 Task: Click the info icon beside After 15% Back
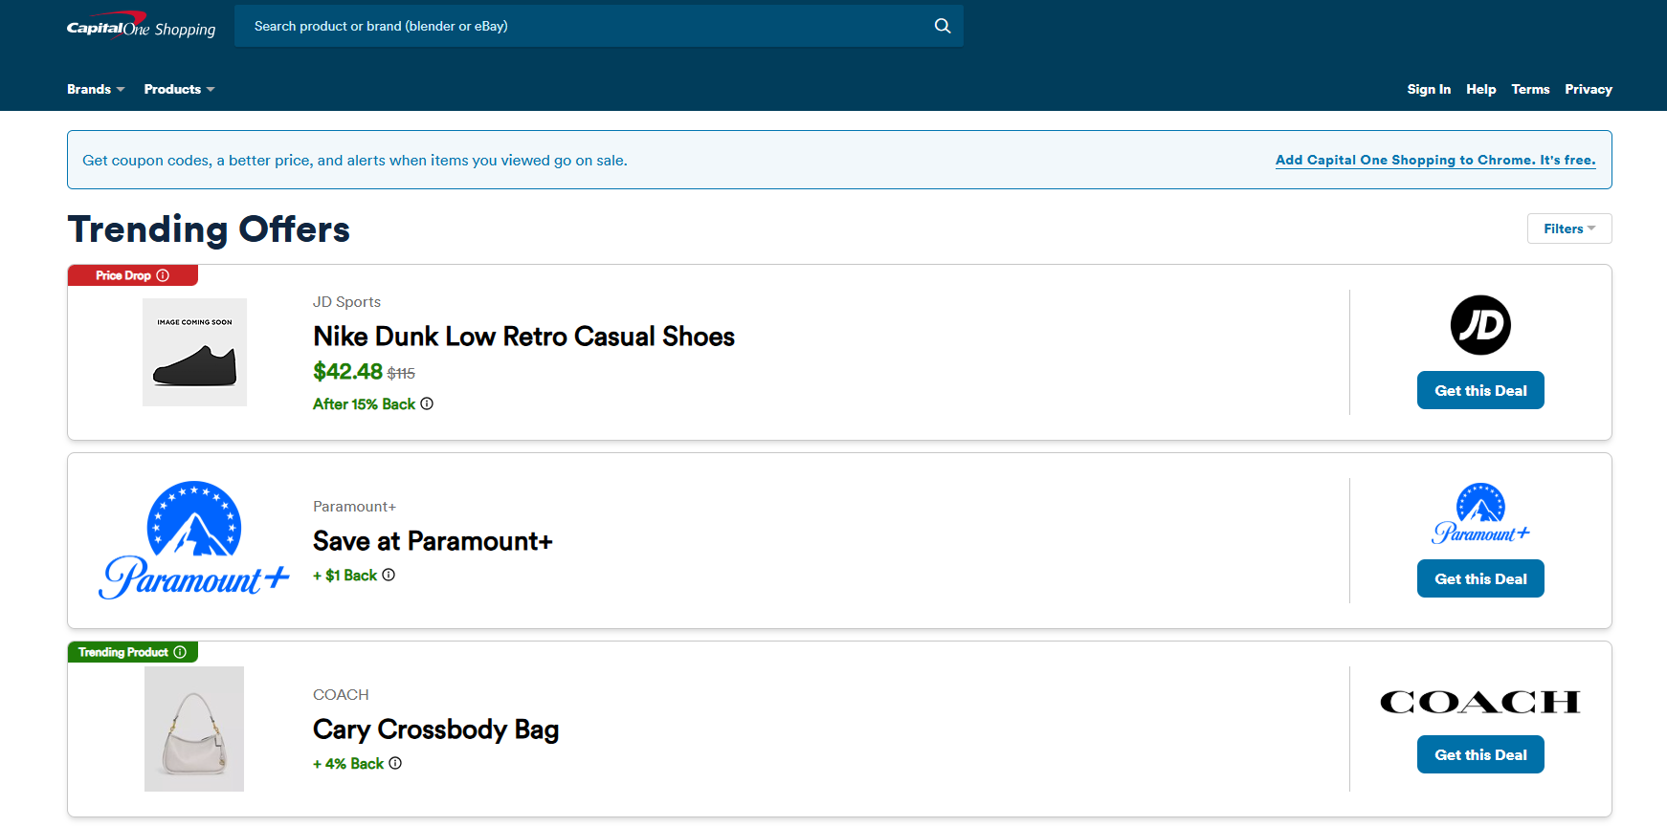(427, 403)
